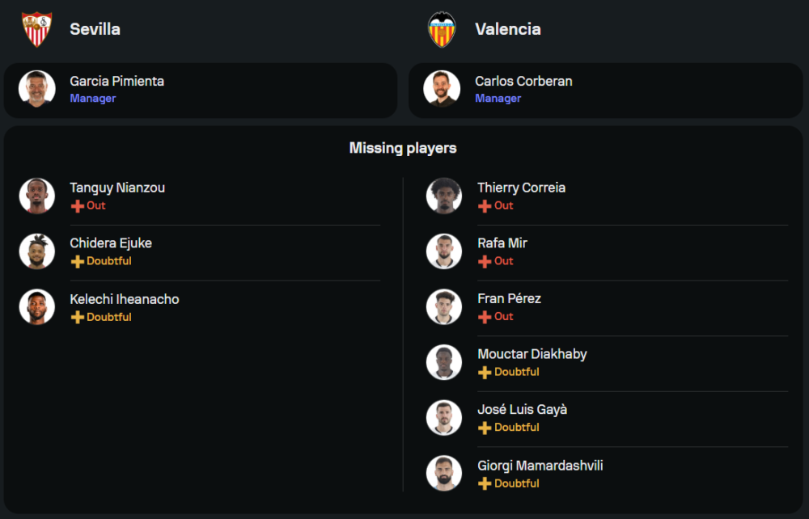Click Giorgi Mamardashvili's Doubtful status icon

pyautogui.click(x=485, y=483)
